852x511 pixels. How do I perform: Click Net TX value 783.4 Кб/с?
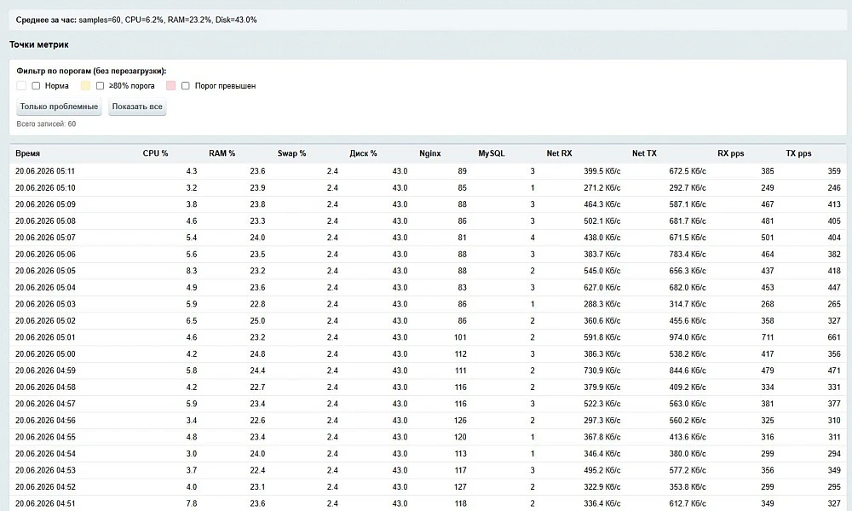(x=688, y=254)
